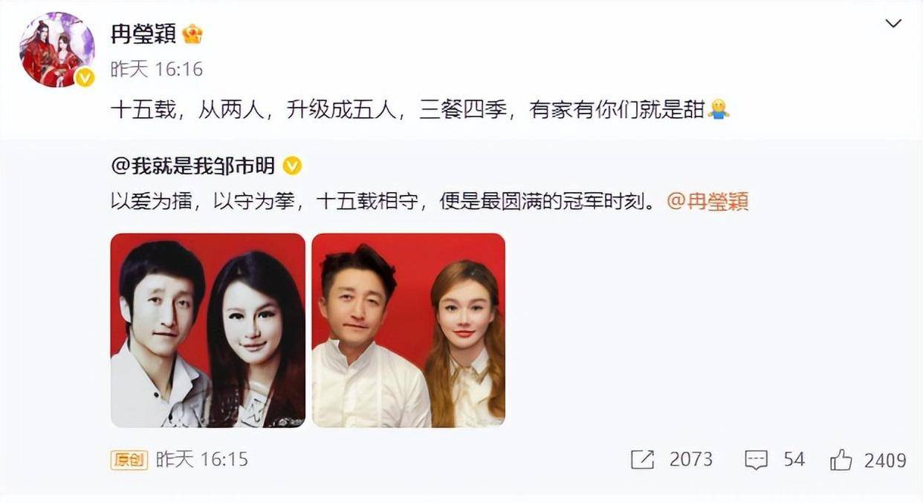Open original post time 昨天 16:15
The width and height of the screenshot is (923, 503).
tap(202, 460)
